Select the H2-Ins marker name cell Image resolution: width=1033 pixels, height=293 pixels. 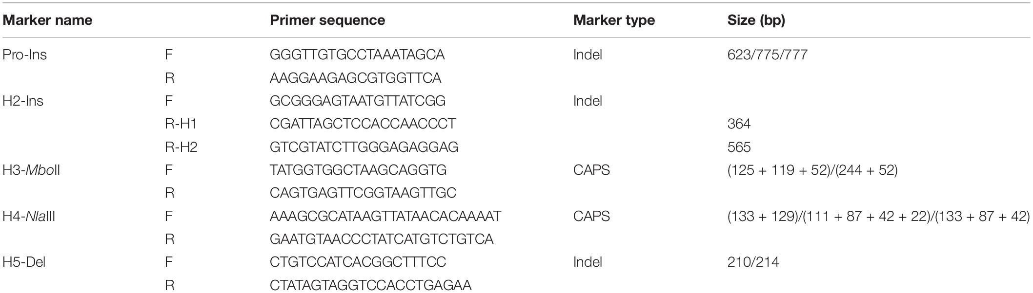point(23,101)
